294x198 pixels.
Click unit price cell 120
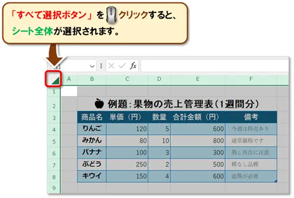(x=127, y=129)
